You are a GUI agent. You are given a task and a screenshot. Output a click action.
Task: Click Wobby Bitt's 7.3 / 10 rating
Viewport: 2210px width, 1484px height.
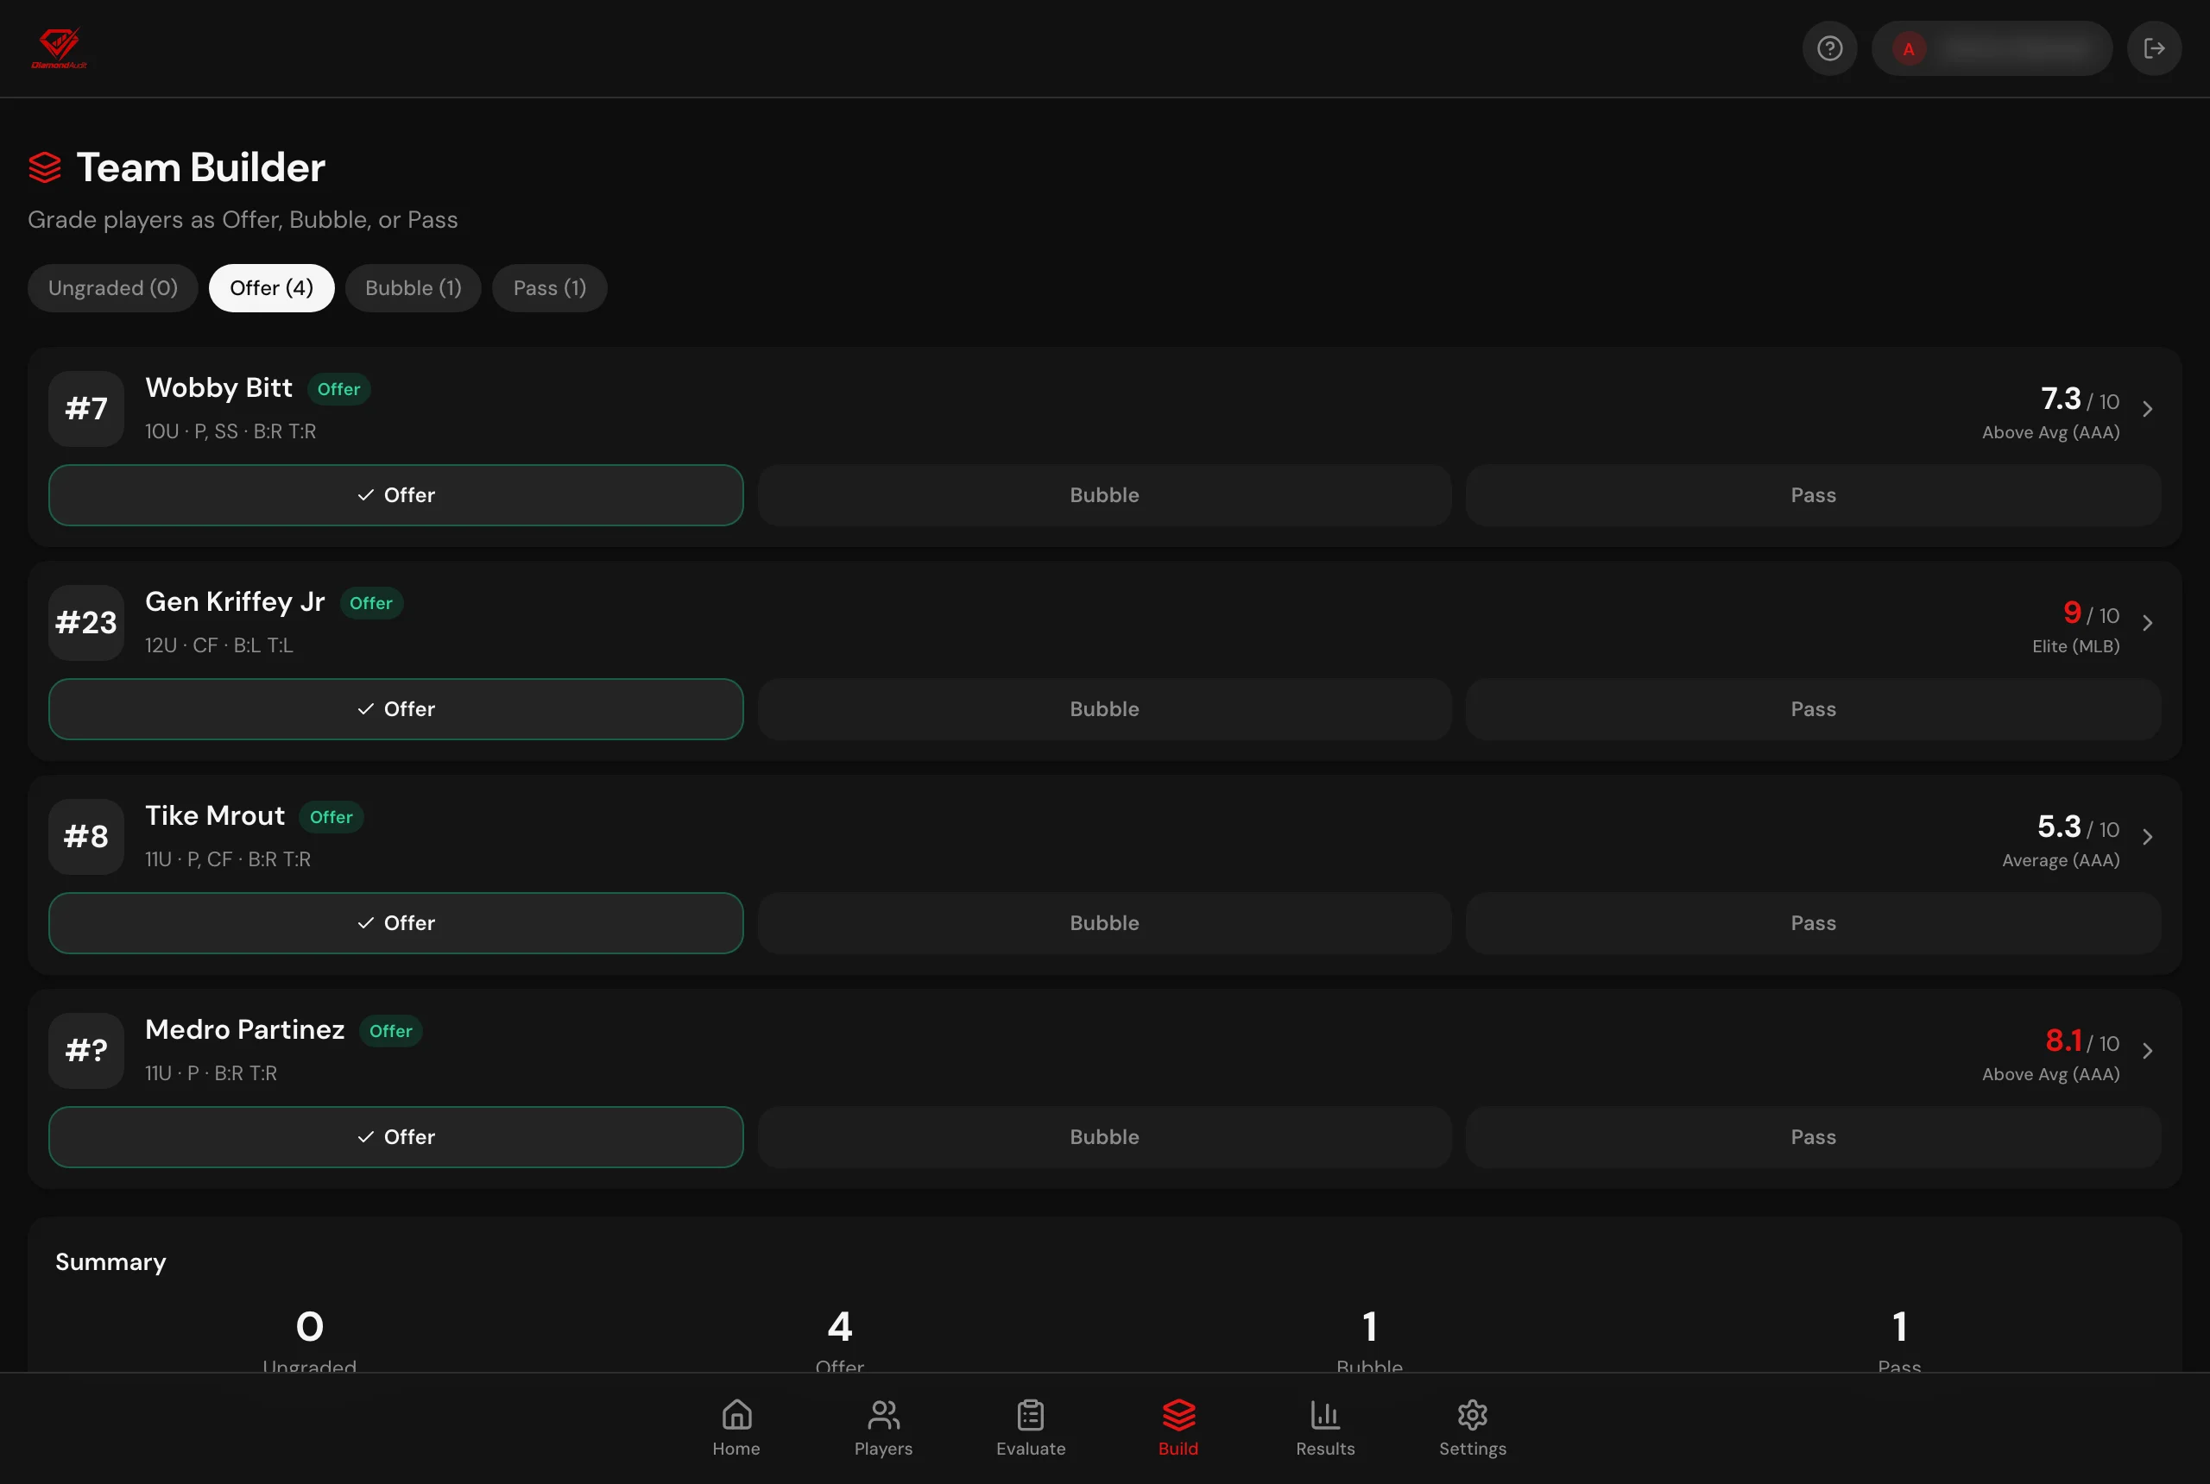(x=2080, y=399)
